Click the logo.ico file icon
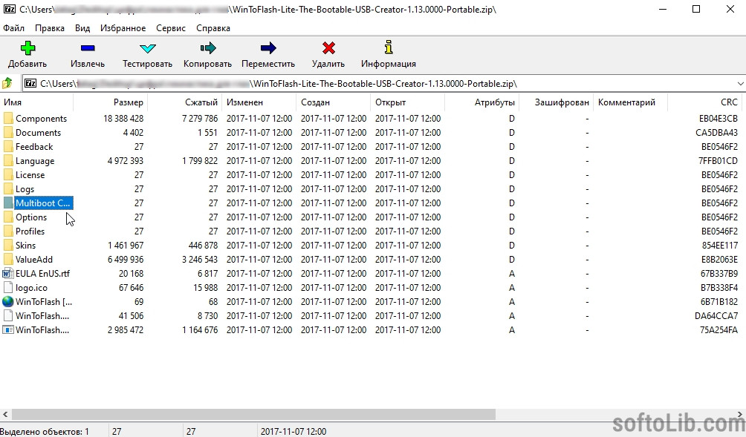 pyautogui.click(x=8, y=287)
